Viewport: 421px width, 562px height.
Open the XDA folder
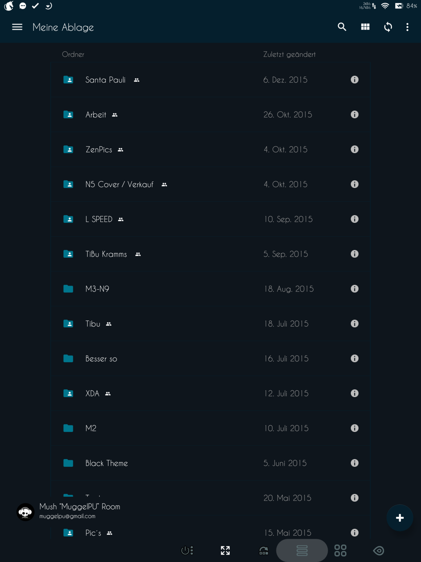[x=93, y=393]
